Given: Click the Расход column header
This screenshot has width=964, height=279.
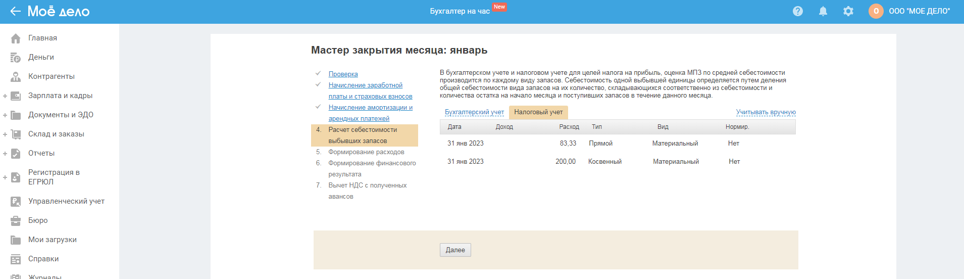Looking at the screenshot, I should [x=569, y=127].
